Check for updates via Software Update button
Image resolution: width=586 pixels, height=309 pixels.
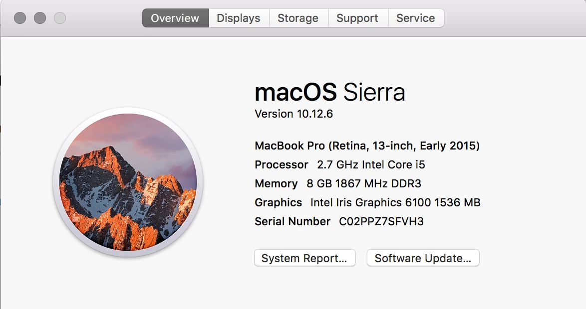point(423,258)
